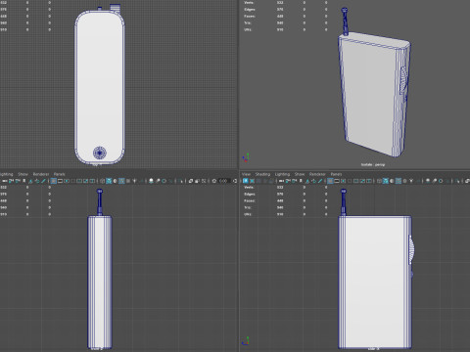Open Show menu in left viewport panel

(23, 174)
